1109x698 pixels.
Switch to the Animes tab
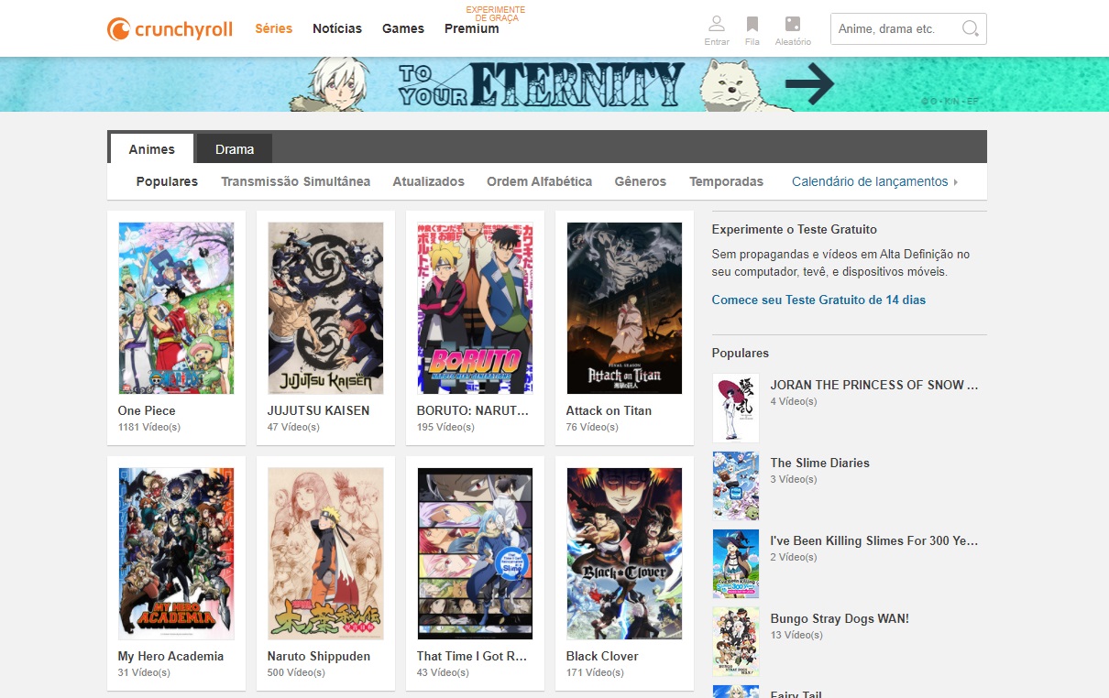pos(151,148)
